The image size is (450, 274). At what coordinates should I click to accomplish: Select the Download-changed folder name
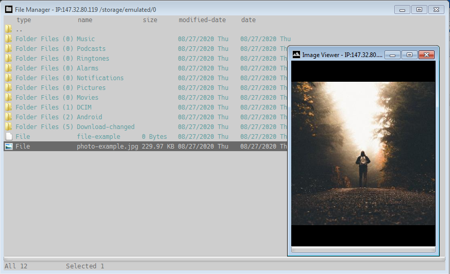[x=105, y=126]
